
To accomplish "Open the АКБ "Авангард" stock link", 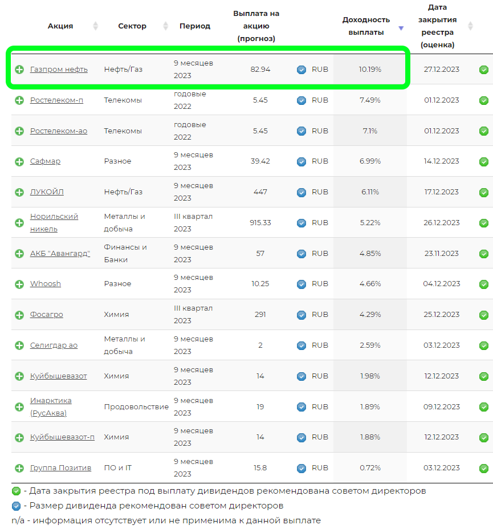I will (60, 253).
